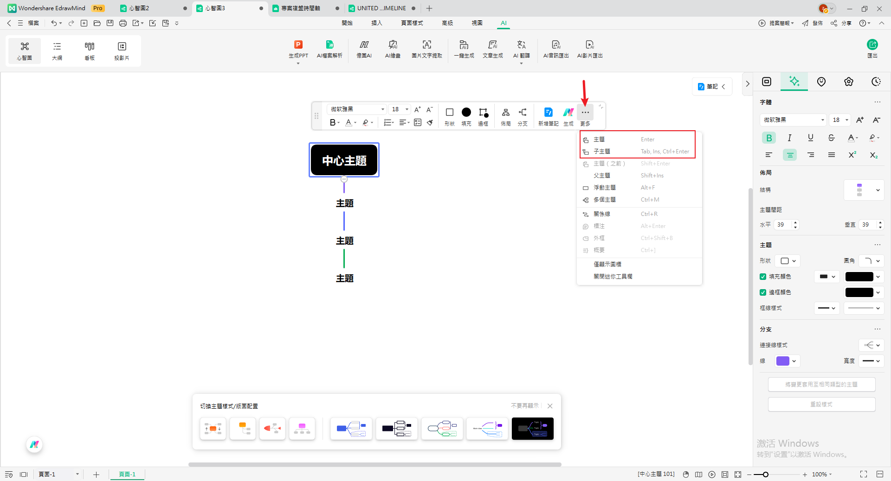Viewport: 891px width, 481px height.
Task: Click the 圖片文字提取 icon
Action: 426,45
